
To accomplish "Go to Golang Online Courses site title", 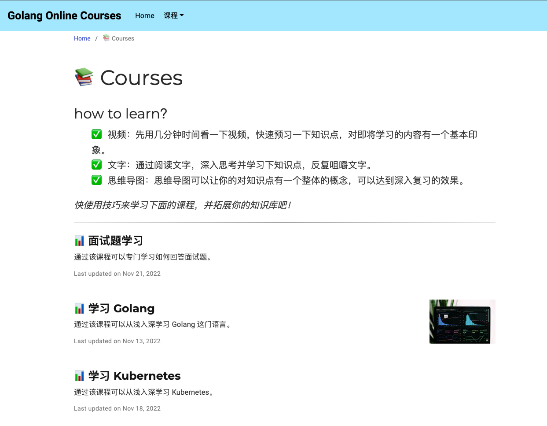I will 64,15.
